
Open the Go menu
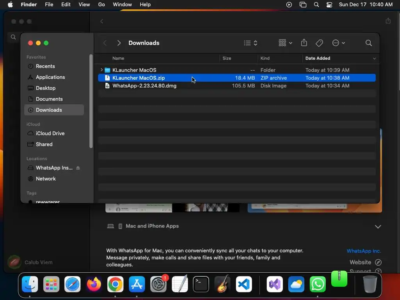click(102, 5)
